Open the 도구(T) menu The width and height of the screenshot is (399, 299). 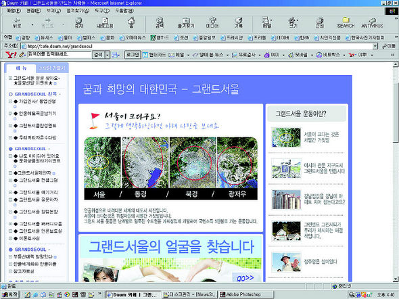(102, 11)
